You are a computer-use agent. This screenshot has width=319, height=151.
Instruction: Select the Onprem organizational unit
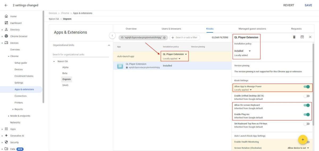[x=67, y=79]
